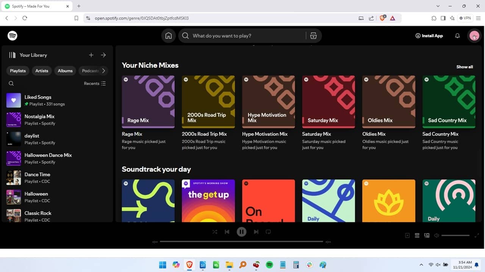Toggle shuffle in the playback controls
This screenshot has width=485, height=272.
coord(214,232)
